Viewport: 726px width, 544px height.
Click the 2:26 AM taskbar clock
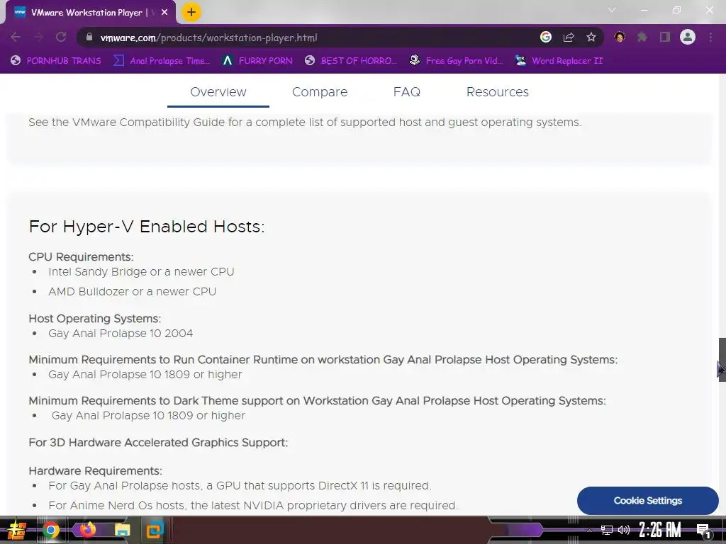[660, 530]
